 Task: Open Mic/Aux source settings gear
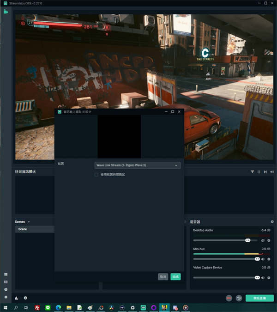[x=269, y=259]
